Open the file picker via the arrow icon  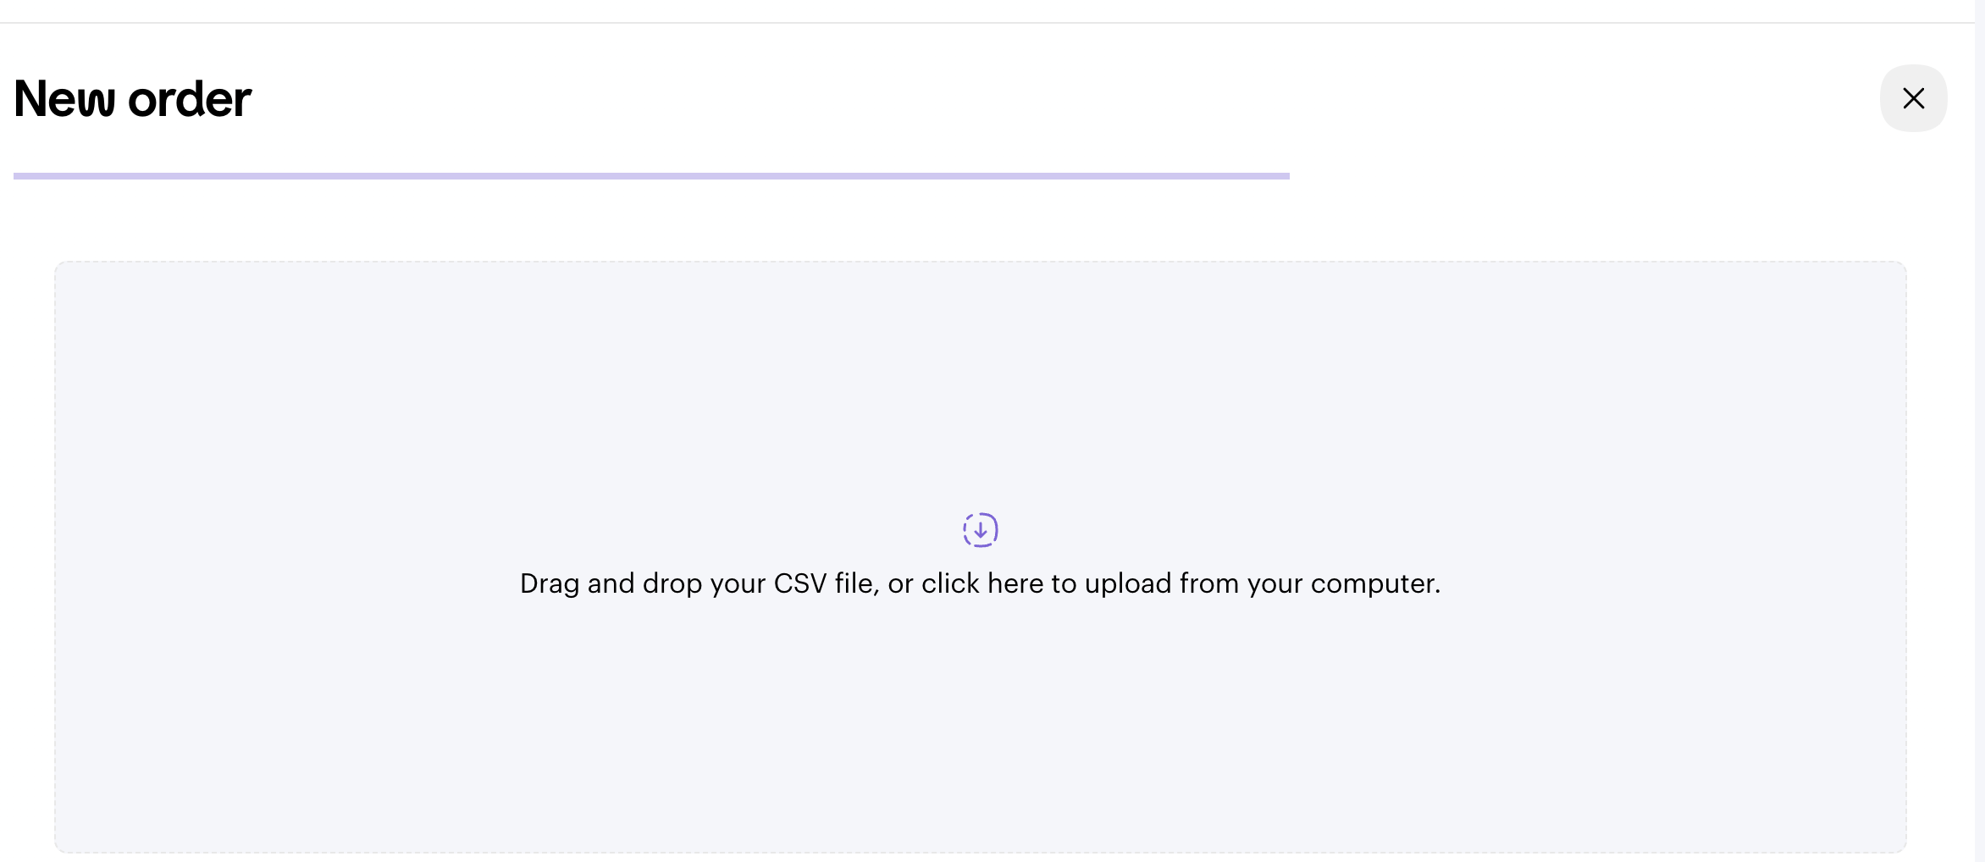[x=980, y=530]
